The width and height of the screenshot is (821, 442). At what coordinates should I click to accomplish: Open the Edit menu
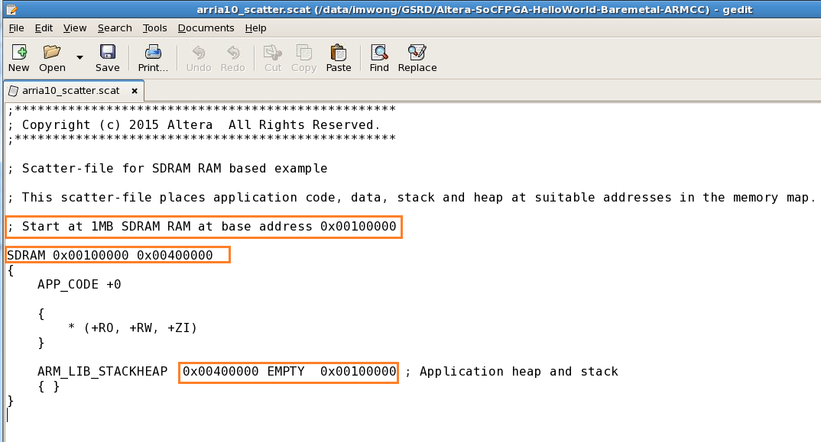pyautogui.click(x=44, y=28)
